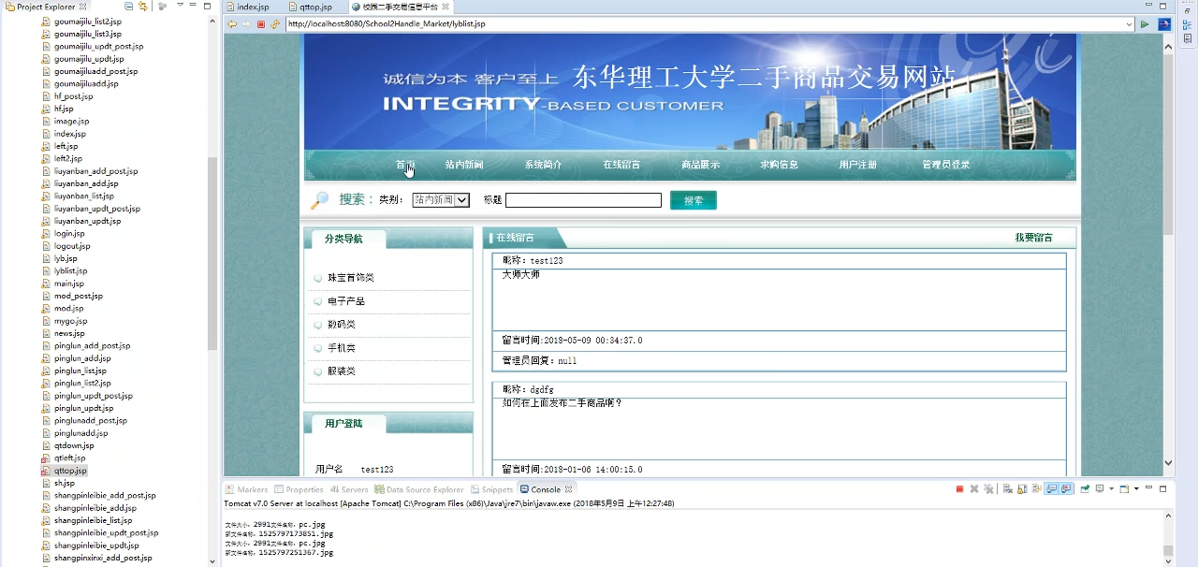Open the 在线留言 navigation link

tap(621, 165)
